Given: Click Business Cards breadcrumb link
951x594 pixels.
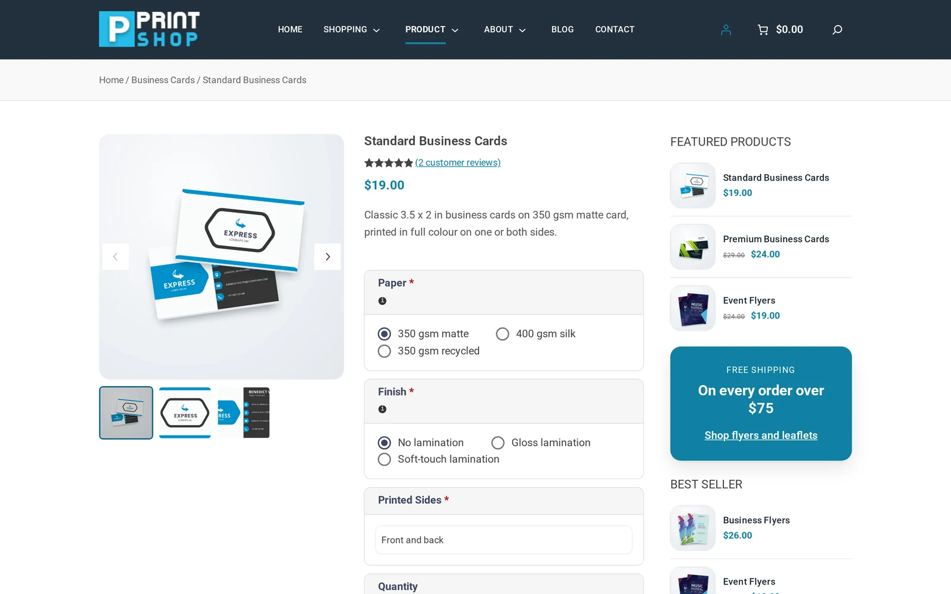Looking at the screenshot, I should point(163,80).
